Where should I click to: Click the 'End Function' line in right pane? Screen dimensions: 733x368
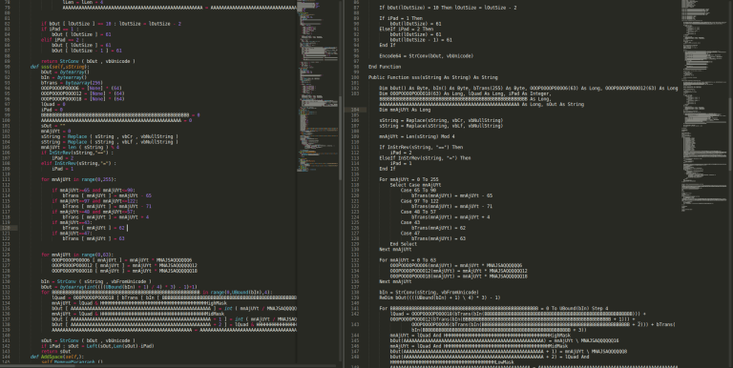pos(385,67)
